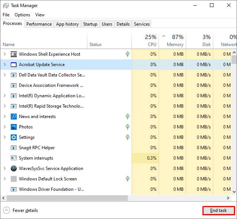Select the Device Association Framework row name
Image resolution: width=237 pixels, height=219 pixels.
click(51, 85)
